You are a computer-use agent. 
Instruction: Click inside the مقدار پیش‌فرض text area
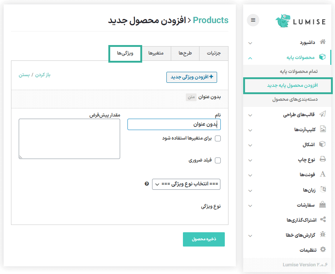(69, 138)
